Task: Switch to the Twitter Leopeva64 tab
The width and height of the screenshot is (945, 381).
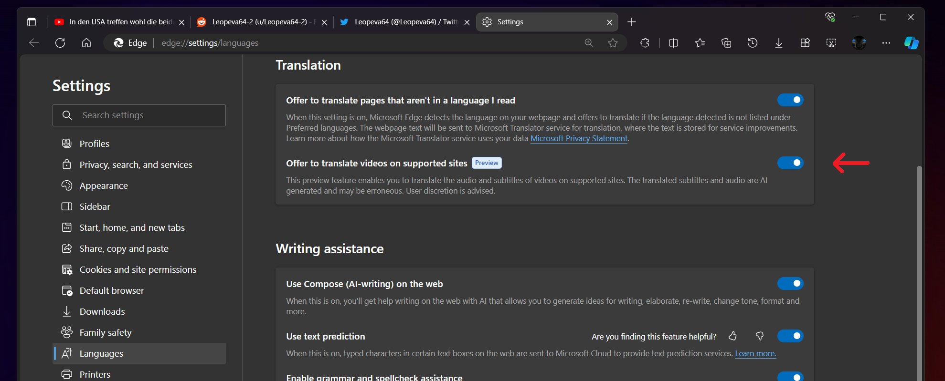Action: coord(404,22)
